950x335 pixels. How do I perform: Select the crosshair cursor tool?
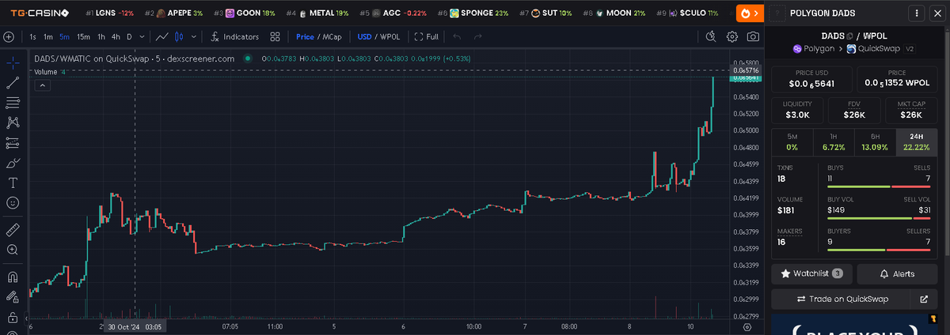point(13,62)
